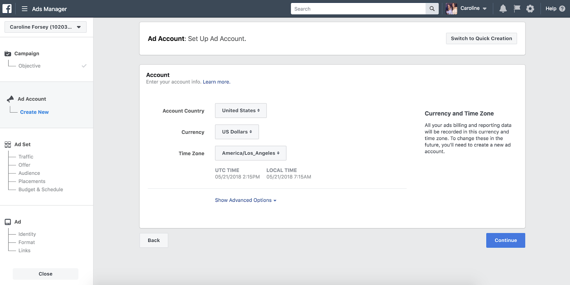The width and height of the screenshot is (570, 285).
Task: Click the search magnifier button
Action: (432, 9)
